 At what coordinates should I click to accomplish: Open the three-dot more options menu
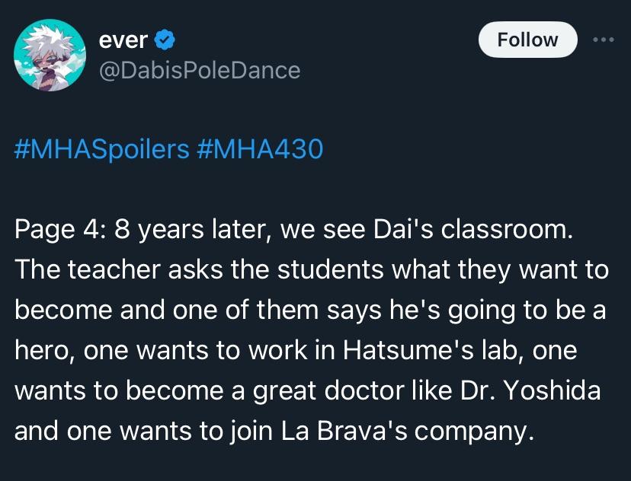click(602, 40)
